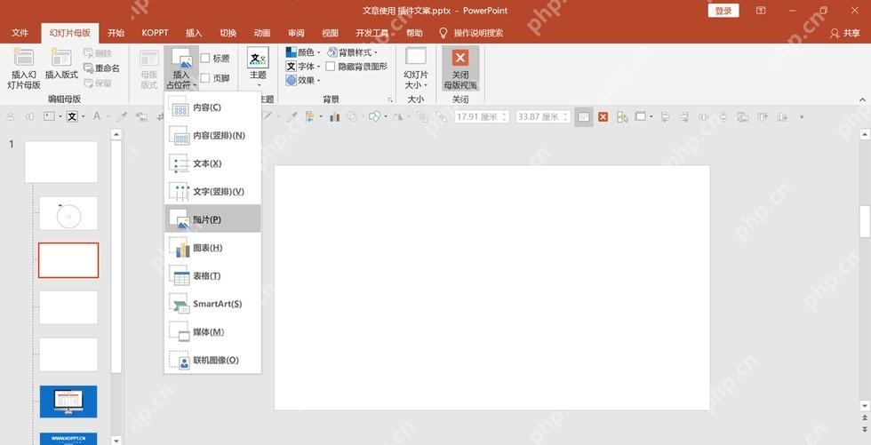Switch to Review (审阅) tab
This screenshot has height=445, width=871.
tap(296, 33)
